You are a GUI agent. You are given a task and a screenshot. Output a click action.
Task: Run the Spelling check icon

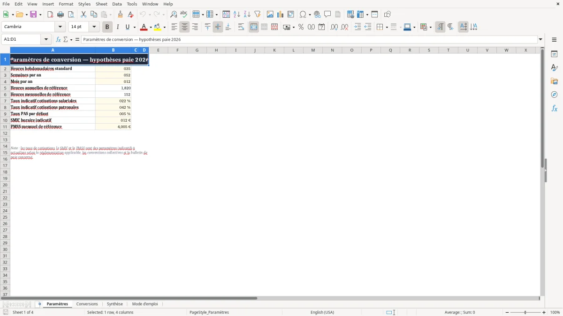tap(184, 15)
